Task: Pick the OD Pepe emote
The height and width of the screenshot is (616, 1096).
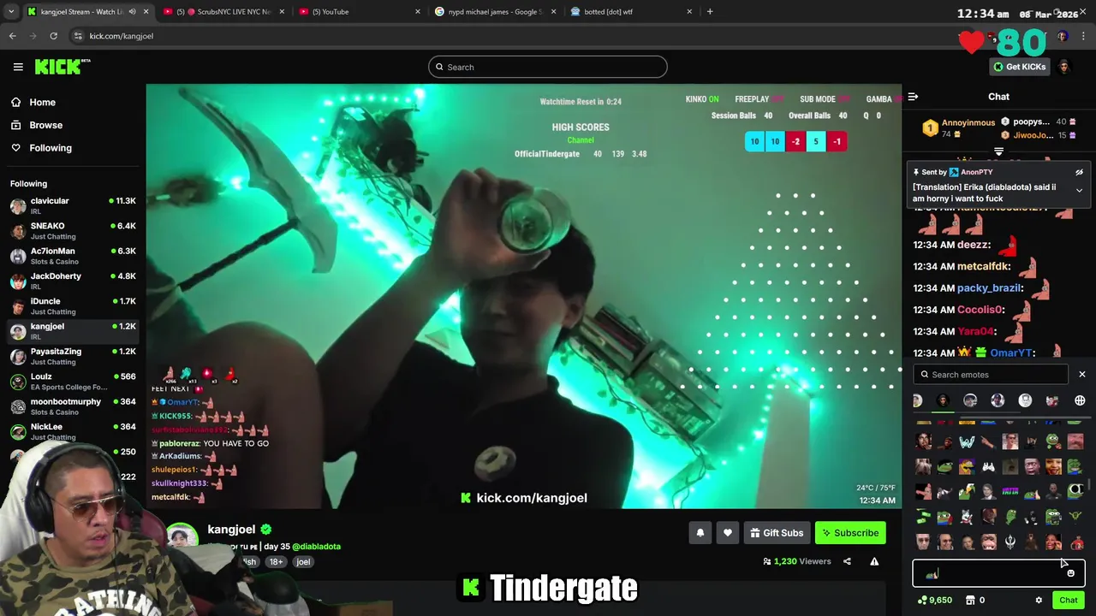Action: (x=1075, y=491)
